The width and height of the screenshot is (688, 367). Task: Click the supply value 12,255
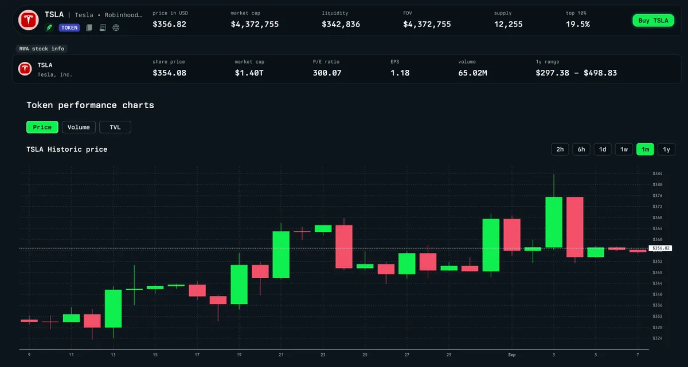coord(509,24)
